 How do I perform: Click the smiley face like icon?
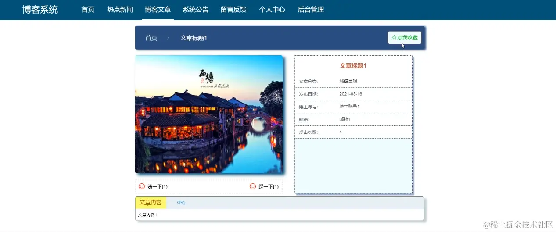[x=142, y=186]
